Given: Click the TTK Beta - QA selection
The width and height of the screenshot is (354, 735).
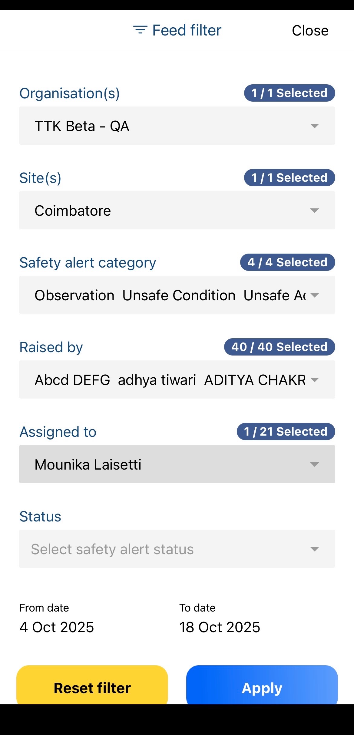Looking at the screenshot, I should coord(82,126).
